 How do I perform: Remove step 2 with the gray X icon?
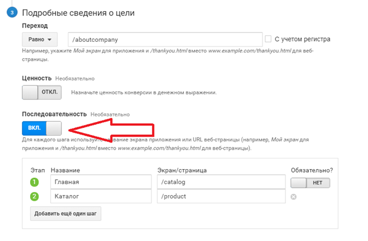pos(293,197)
